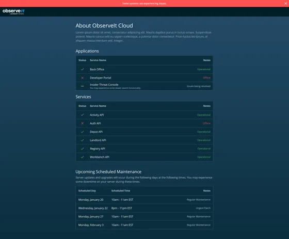289x239 pixels.
Task: Click Applications table Notes column header
Action: click(x=207, y=60)
